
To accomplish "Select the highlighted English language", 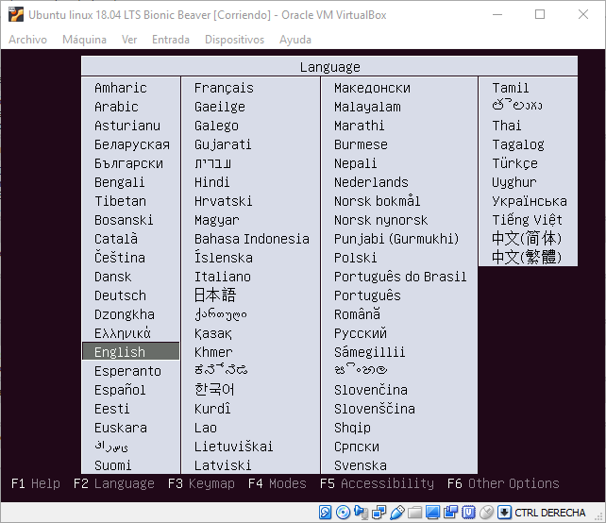I will point(130,352).
